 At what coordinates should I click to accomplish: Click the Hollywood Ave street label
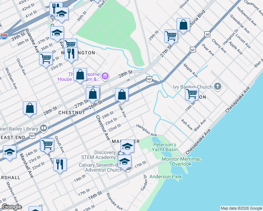(246, 16)
